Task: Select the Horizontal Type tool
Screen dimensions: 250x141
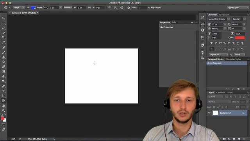Action: coord(4,91)
